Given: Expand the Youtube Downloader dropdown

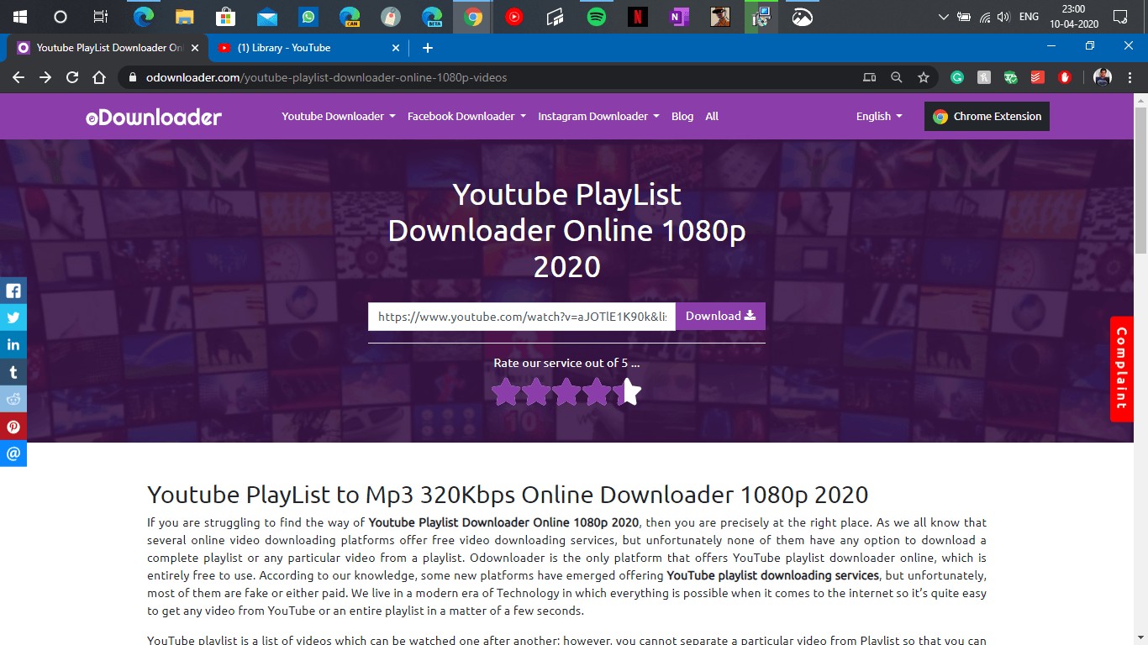Looking at the screenshot, I should (339, 117).
